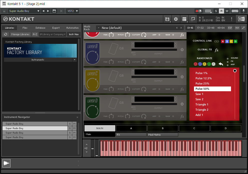The width and height of the screenshot is (248, 174).
Task: Adjust the Layer B volume knob
Action: coord(92,57)
